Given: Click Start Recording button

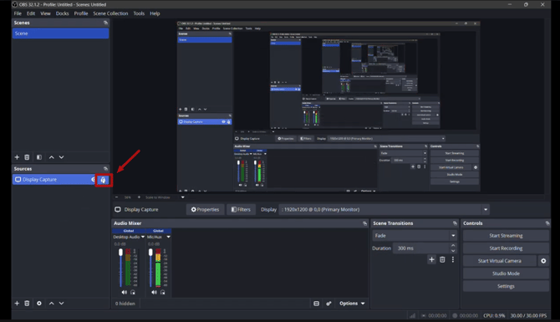Looking at the screenshot, I should point(506,248).
